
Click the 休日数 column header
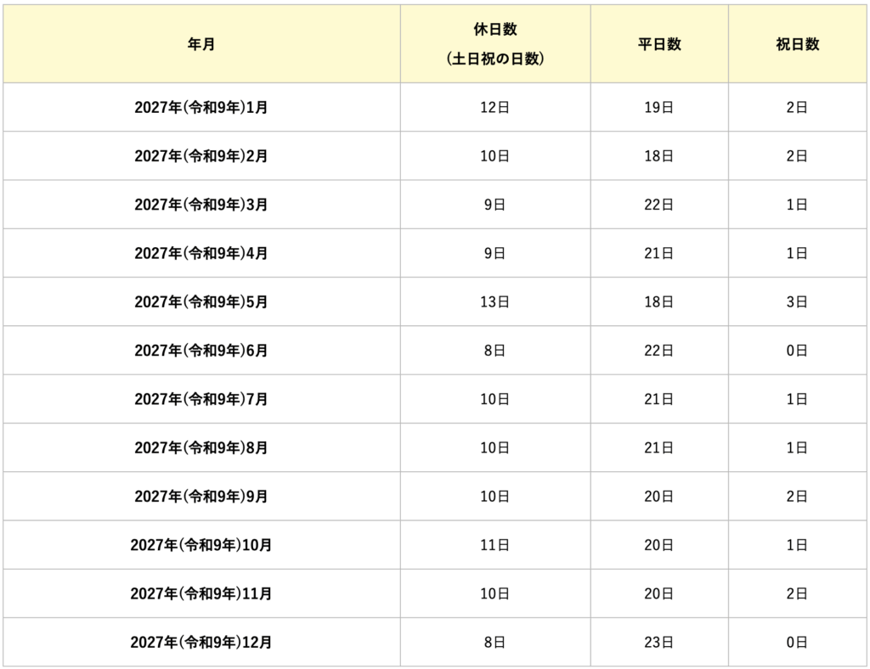pos(495,44)
